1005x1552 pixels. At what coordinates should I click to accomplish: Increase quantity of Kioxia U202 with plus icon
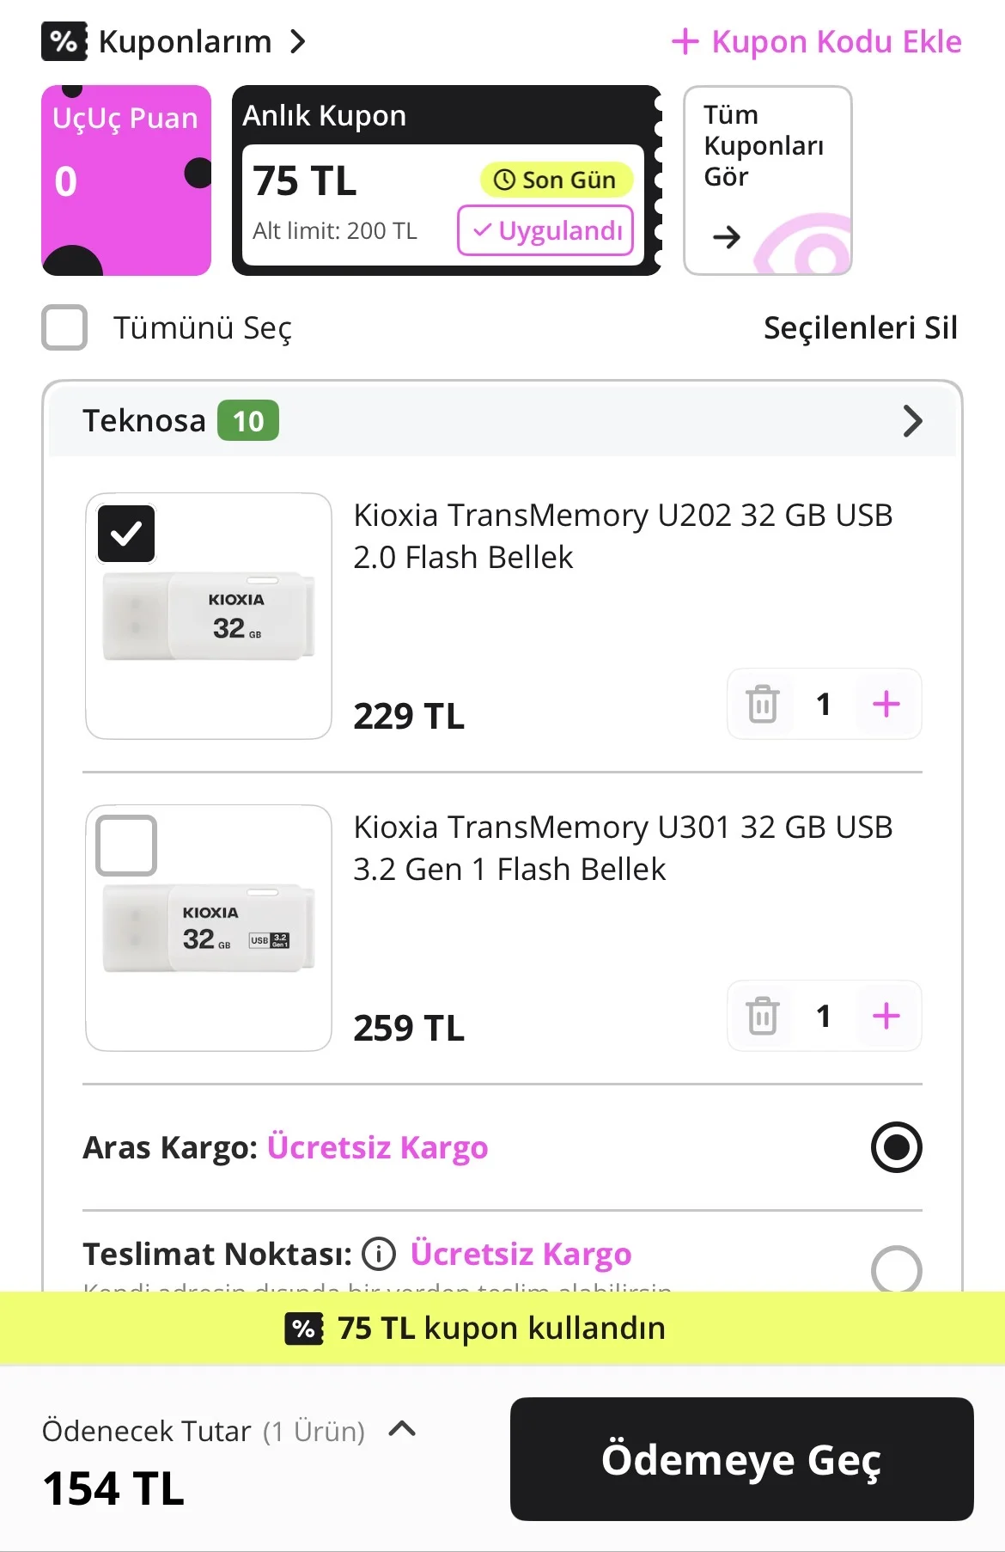coord(886,705)
